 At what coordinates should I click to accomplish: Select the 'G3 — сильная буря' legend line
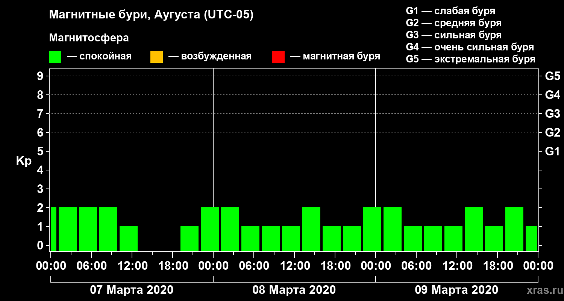coord(453,35)
